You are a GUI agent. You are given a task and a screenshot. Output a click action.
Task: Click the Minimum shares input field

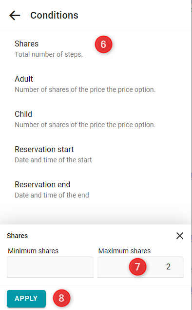50,267
